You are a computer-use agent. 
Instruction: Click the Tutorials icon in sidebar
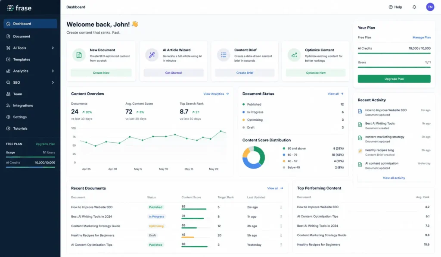(x=8, y=128)
